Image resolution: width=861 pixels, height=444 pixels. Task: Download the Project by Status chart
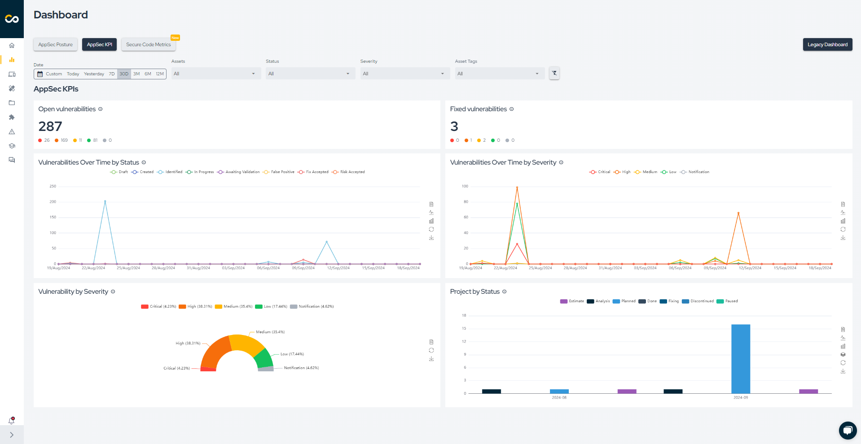click(x=843, y=371)
